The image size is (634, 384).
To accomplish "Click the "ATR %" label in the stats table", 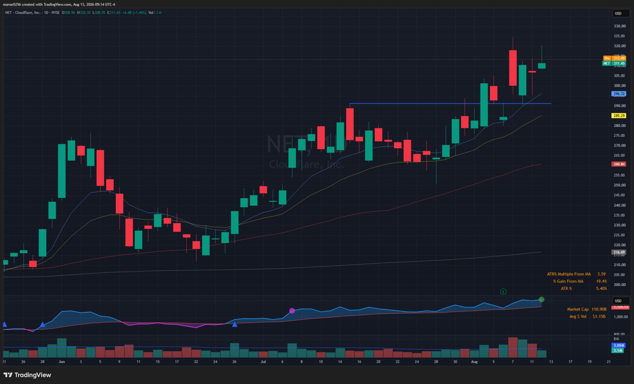I will 566,289.
